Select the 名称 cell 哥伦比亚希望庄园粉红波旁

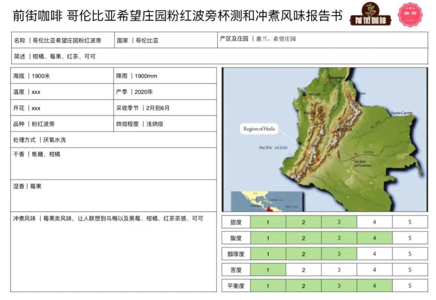pyautogui.click(x=63, y=40)
